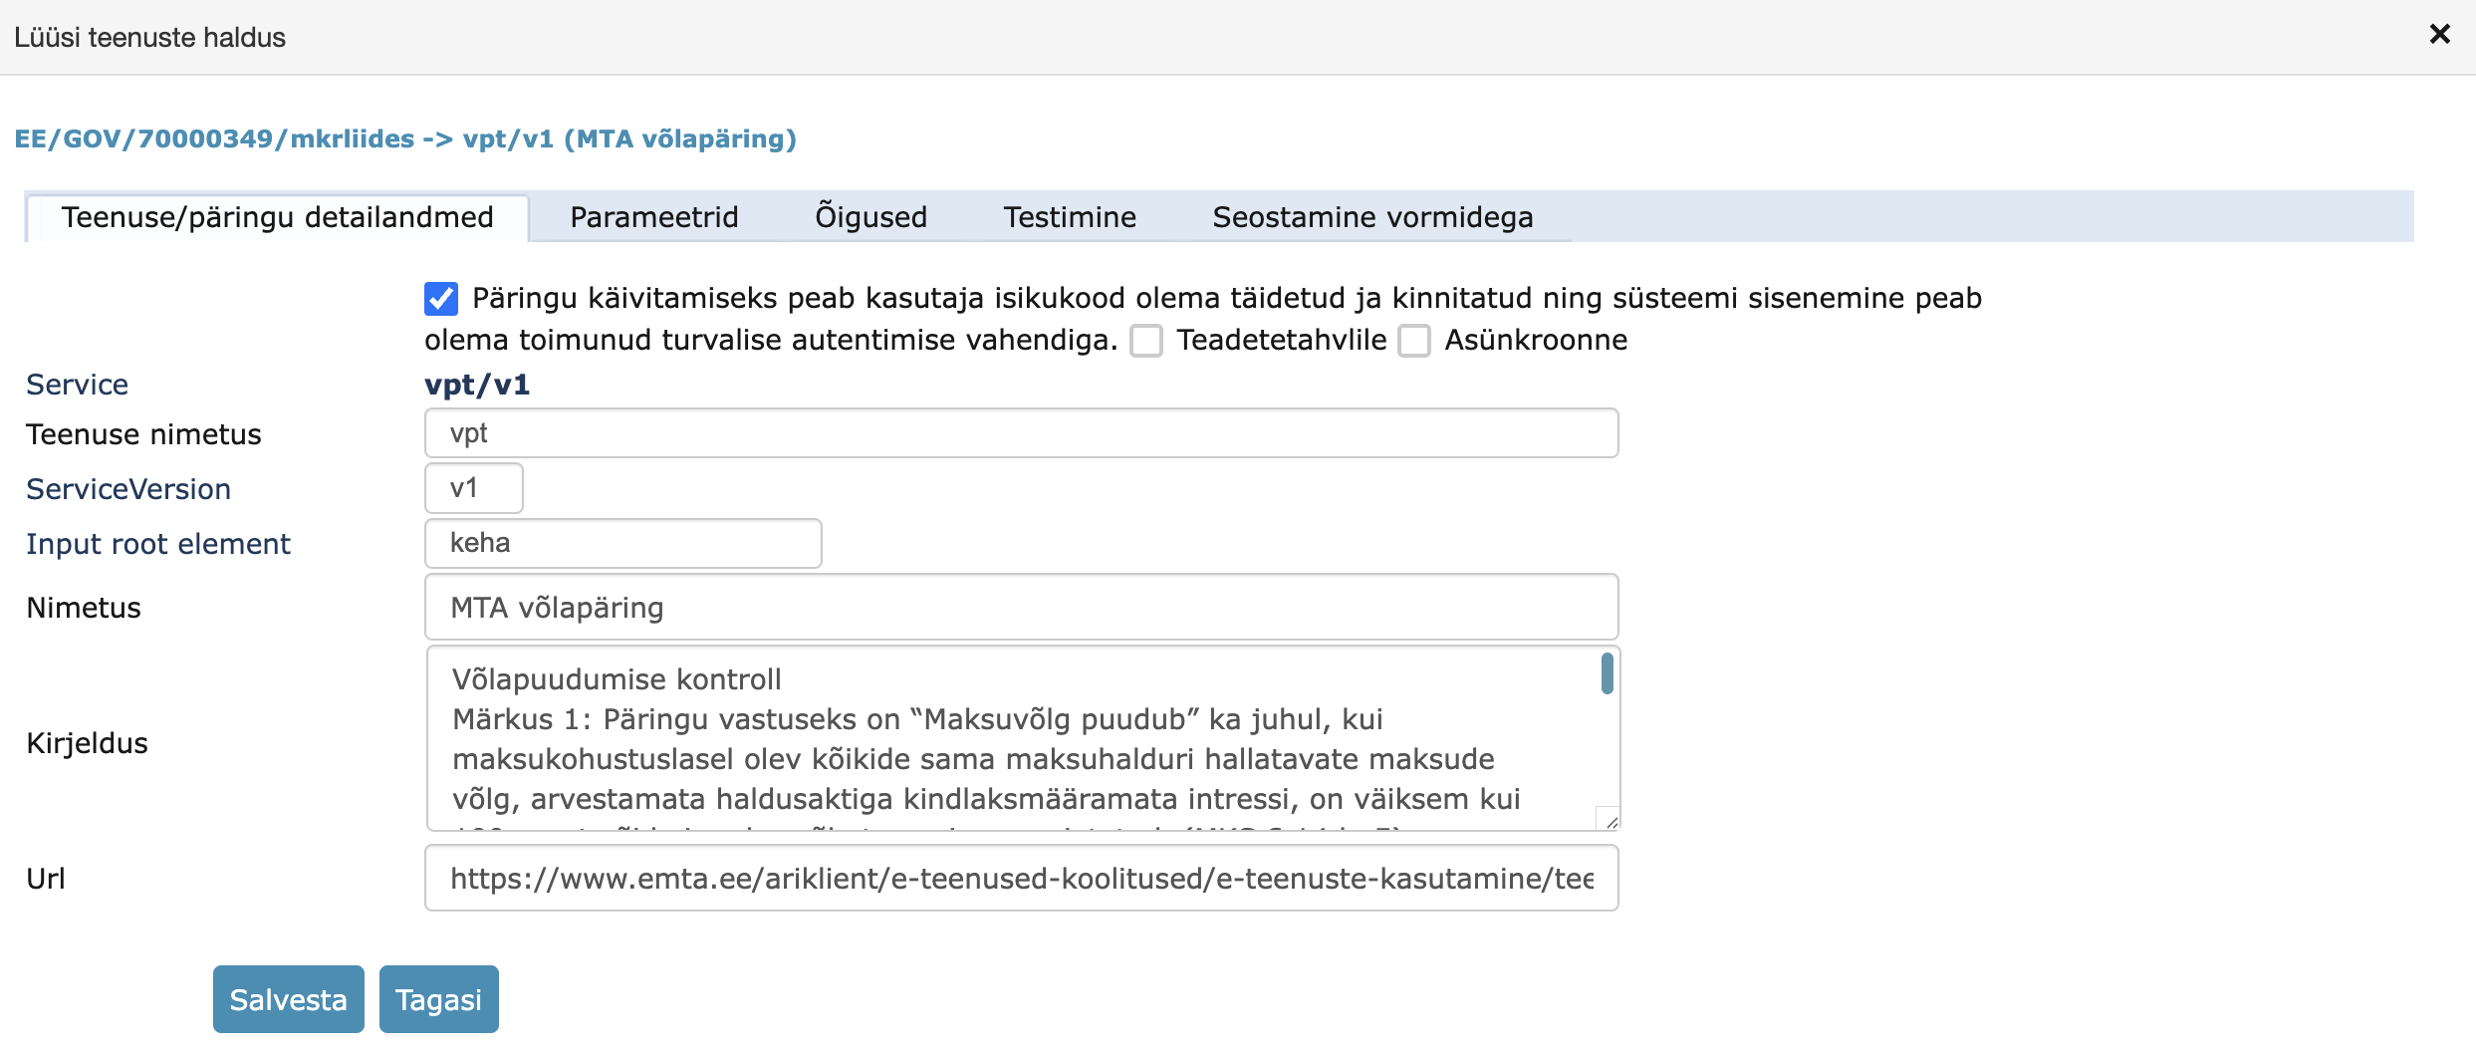
Task: Go to the Testimine tab
Action: click(x=1069, y=217)
